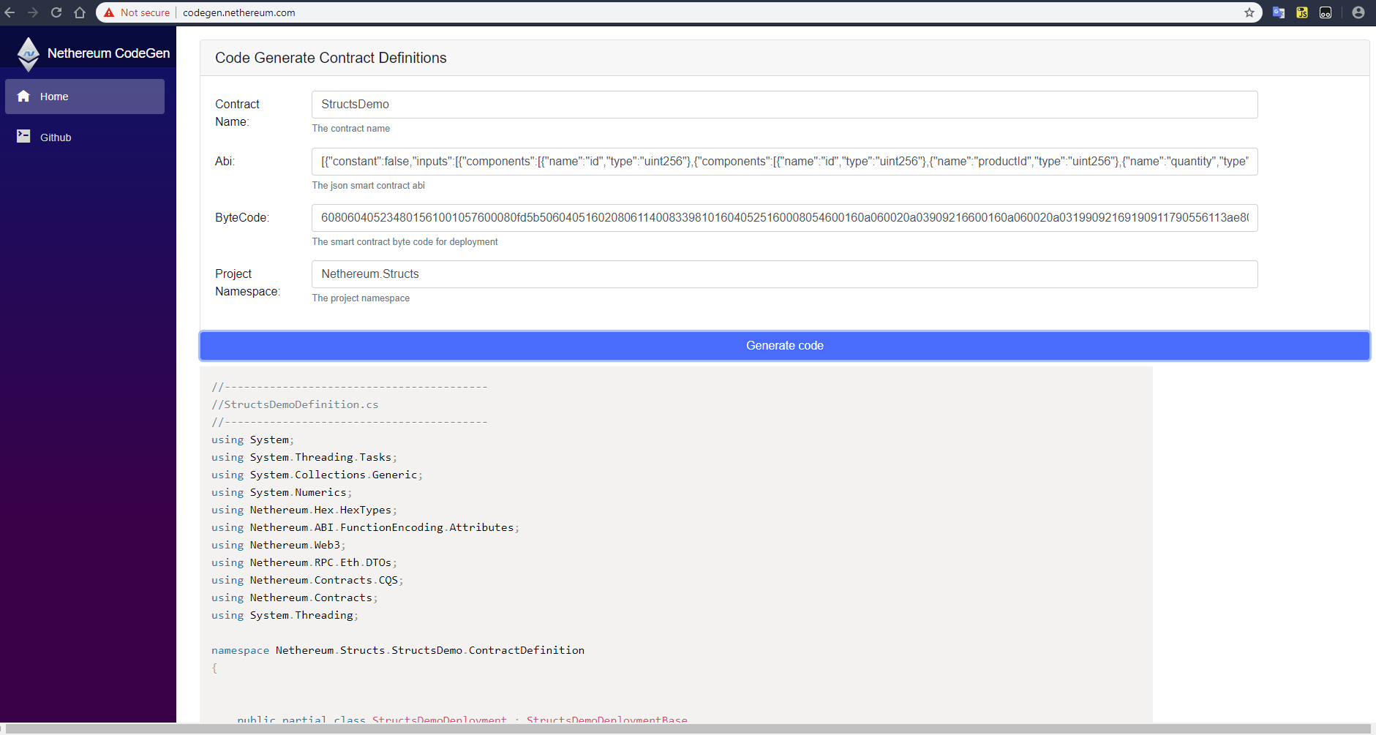Viewport: 1376px width, 735px height.
Task: Click the namespace Nethereum.Structs.StructsDemo.ContractDefinition line
Action: (x=398, y=650)
